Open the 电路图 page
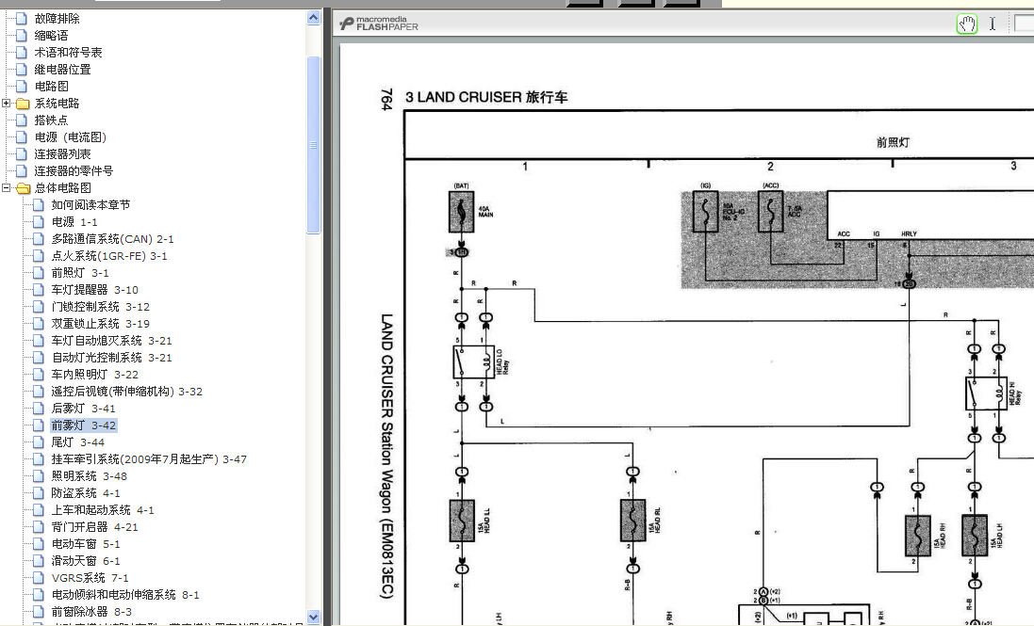The width and height of the screenshot is (1034, 626). [x=52, y=87]
